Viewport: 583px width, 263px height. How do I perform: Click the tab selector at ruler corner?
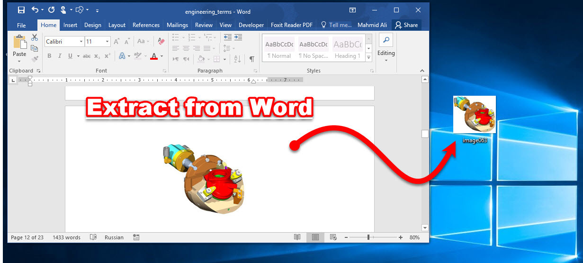pos(13,80)
